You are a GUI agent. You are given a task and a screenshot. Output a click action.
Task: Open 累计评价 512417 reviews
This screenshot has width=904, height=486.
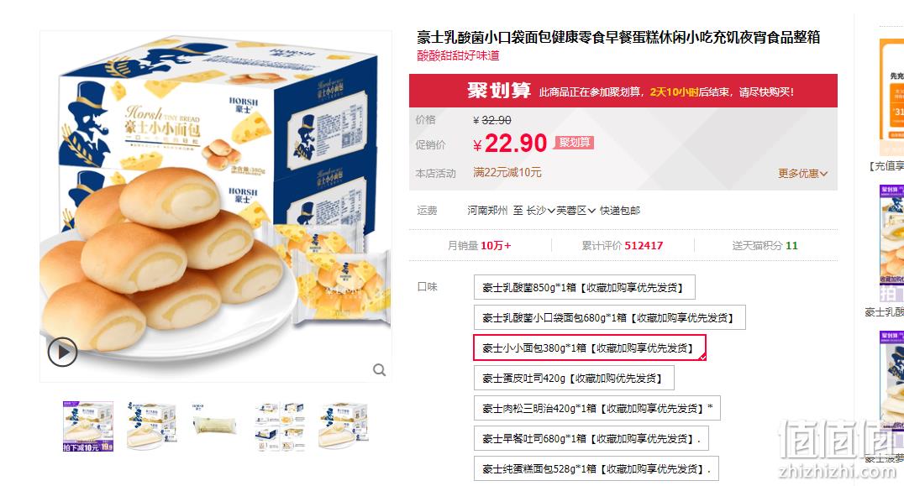[622, 245]
